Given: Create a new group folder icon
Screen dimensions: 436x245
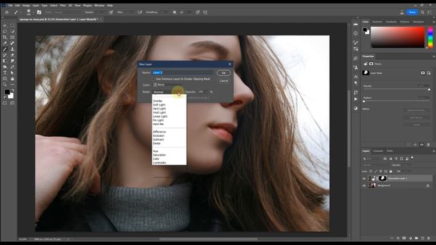Looking at the screenshot, I should pos(416,238).
